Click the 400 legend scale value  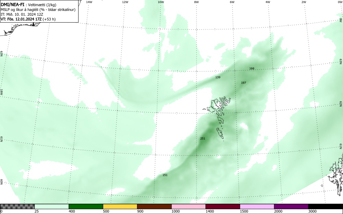coord(72,211)
